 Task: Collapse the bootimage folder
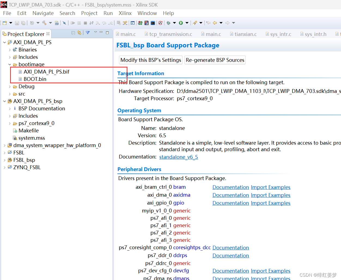(x=10, y=64)
